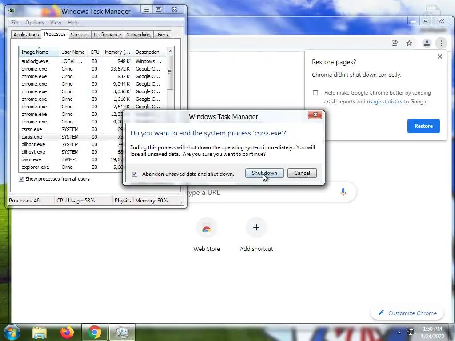455x341 pixels.
Task: Click the taskbar clock showing 1:50 PM
Action: tap(432, 333)
